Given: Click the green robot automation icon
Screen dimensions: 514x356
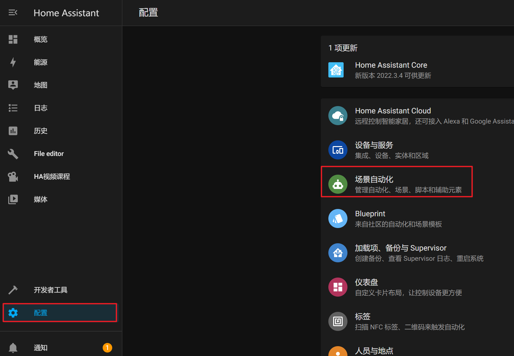Looking at the screenshot, I should (x=338, y=184).
